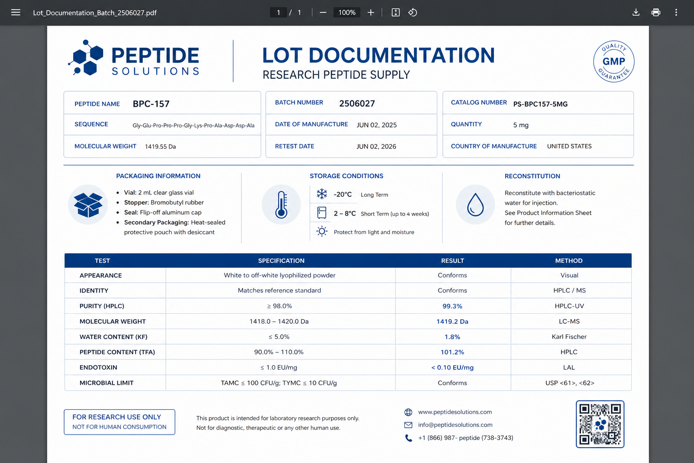
Task: Click info@peptidesolutions.com email address
Action: coord(455,425)
